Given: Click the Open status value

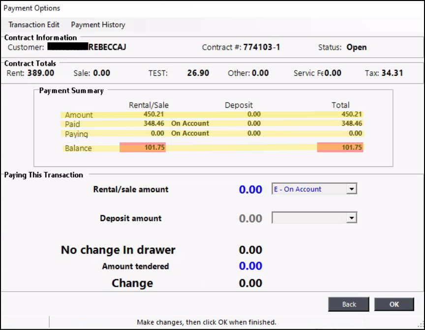Looking at the screenshot, I should pyautogui.click(x=357, y=48).
